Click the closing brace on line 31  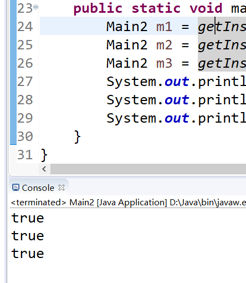44,155
